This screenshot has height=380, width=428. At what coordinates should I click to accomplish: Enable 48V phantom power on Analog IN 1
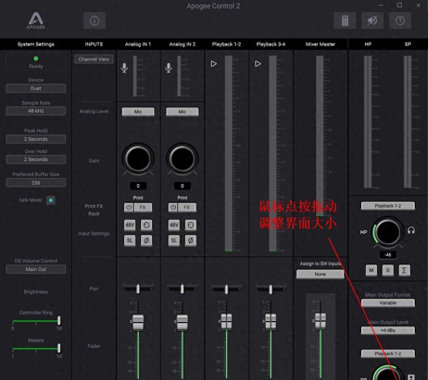[x=130, y=225]
